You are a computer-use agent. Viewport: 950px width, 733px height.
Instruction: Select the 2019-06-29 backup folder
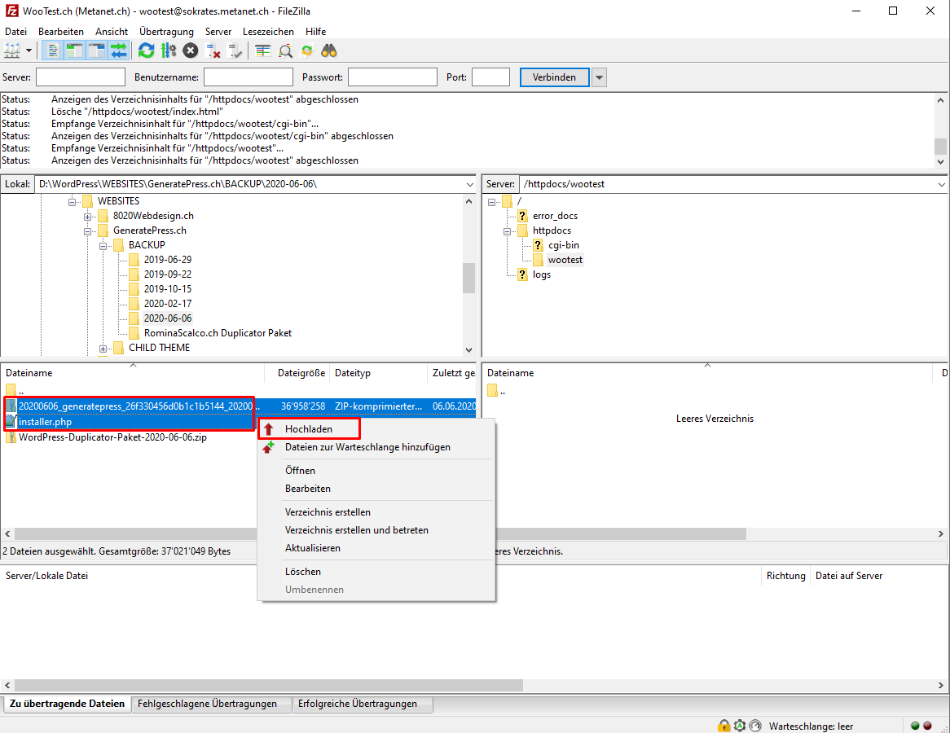click(168, 259)
